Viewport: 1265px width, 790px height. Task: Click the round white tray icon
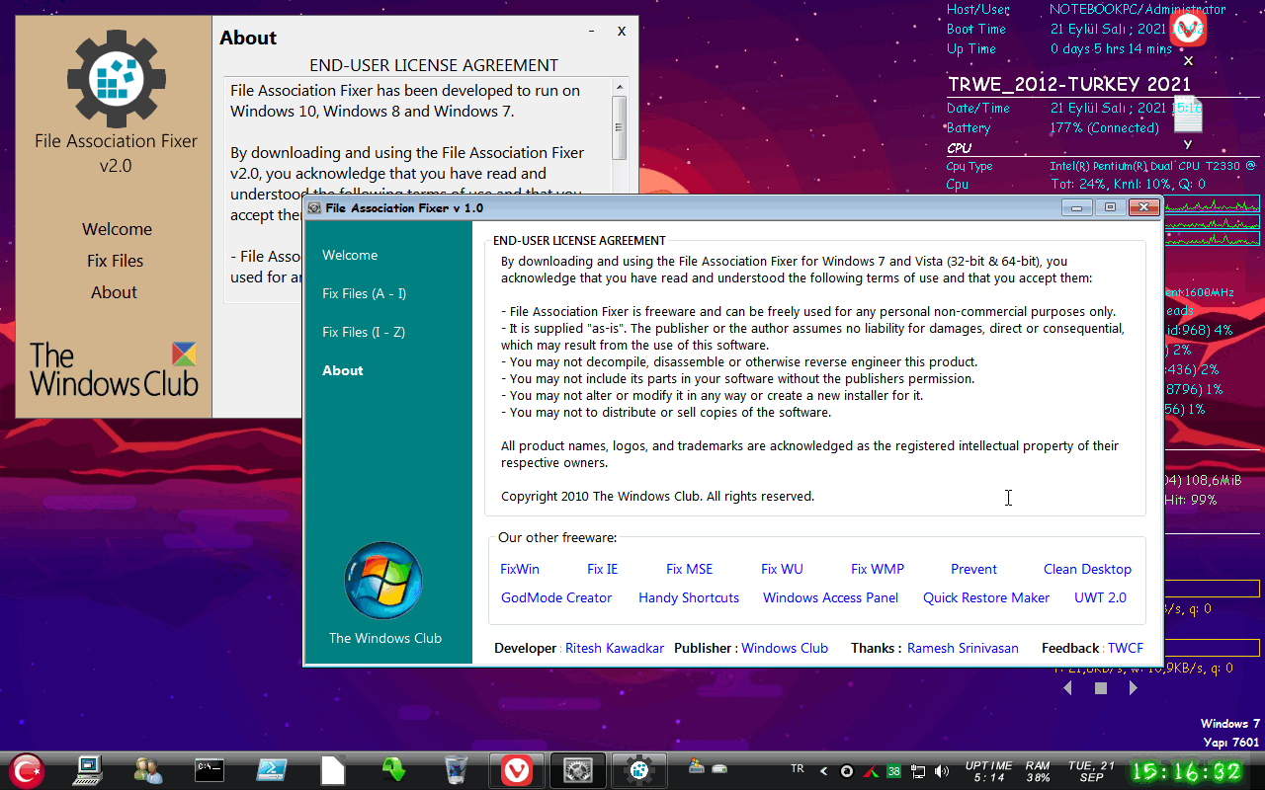click(847, 771)
